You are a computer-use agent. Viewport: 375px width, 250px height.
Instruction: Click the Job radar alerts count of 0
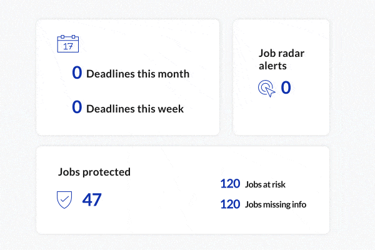click(286, 88)
